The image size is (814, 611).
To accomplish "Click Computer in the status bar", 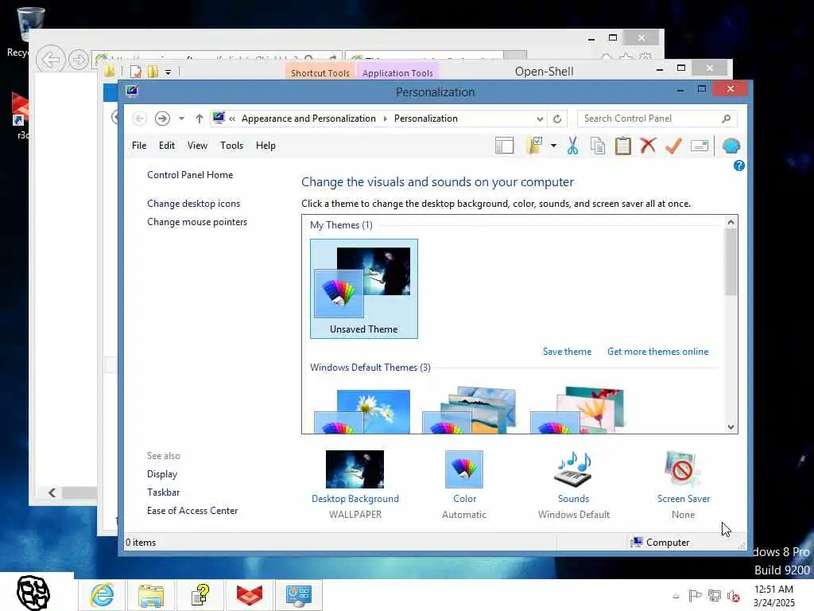I will 660,543.
